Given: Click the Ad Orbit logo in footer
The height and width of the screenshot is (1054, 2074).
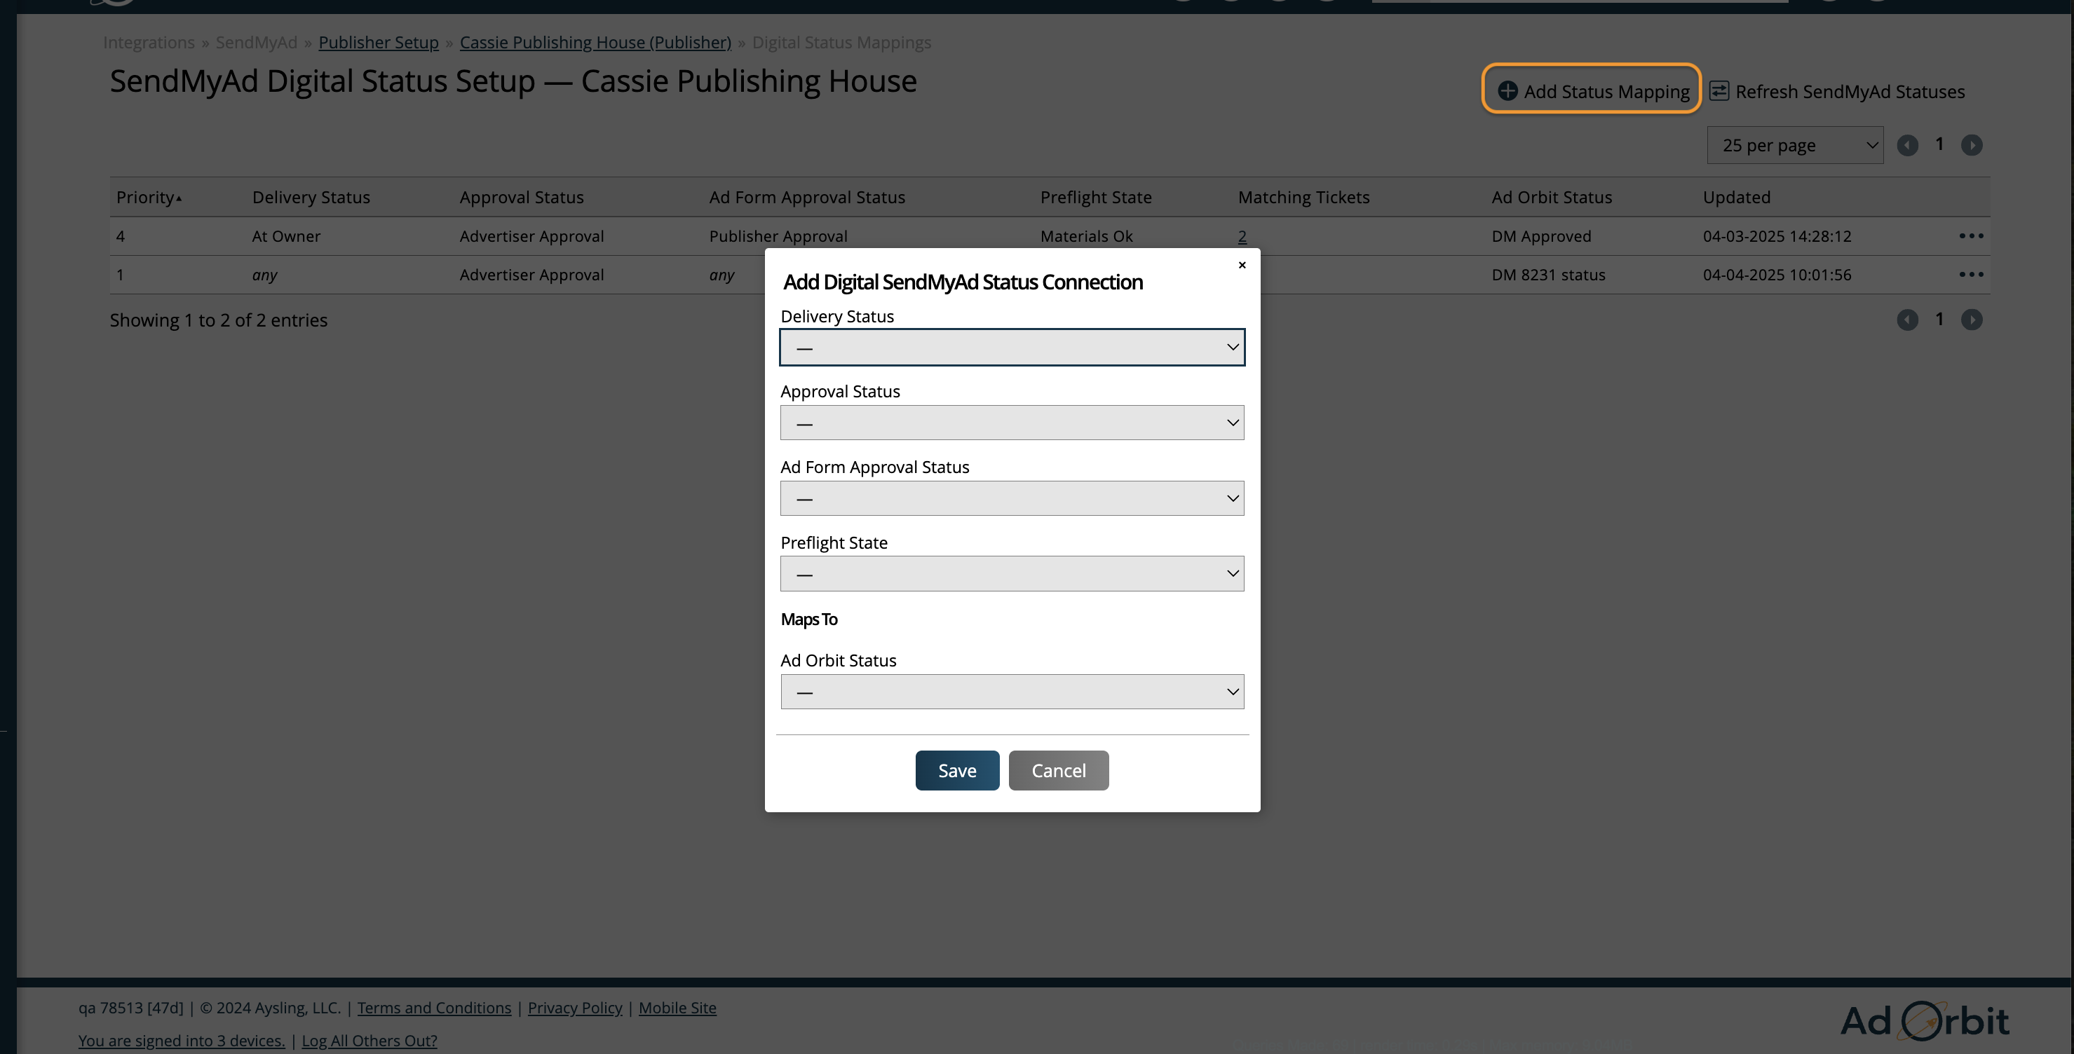Looking at the screenshot, I should point(1924,1021).
